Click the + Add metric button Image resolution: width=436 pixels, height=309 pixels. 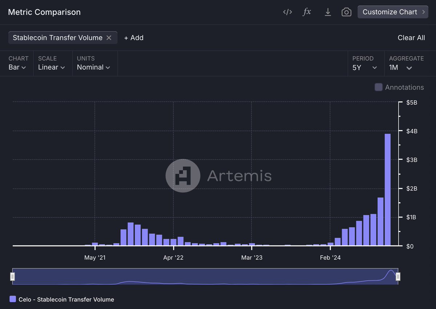[x=134, y=38]
